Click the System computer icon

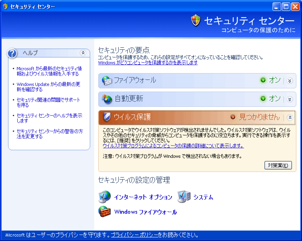[184, 197]
